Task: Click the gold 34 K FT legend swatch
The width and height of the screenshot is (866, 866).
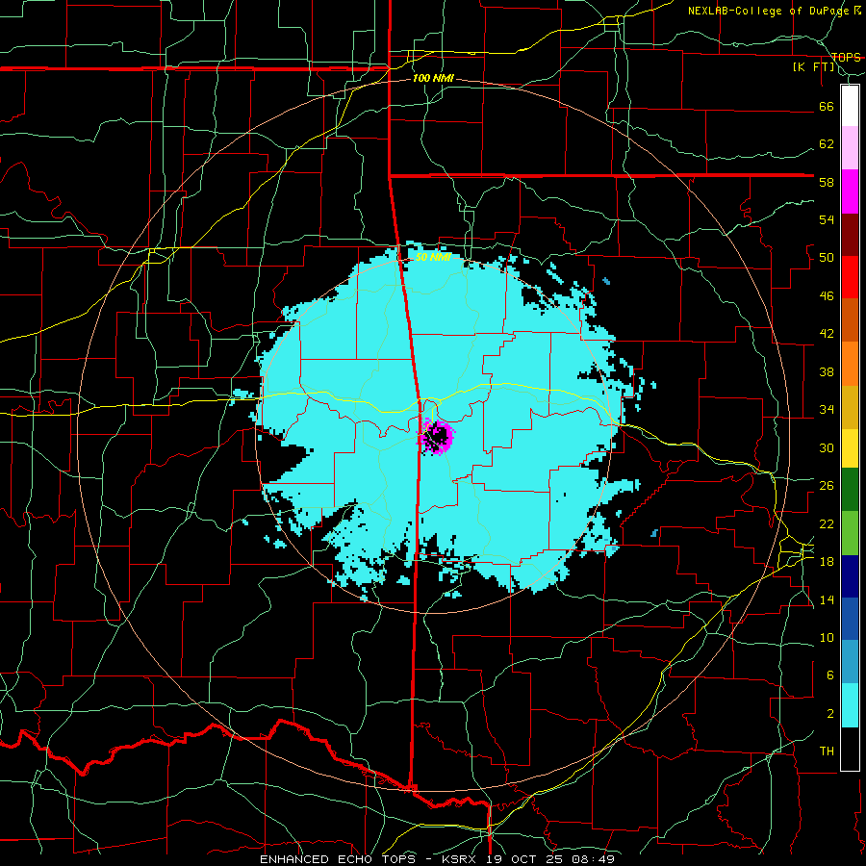Action: click(x=850, y=407)
